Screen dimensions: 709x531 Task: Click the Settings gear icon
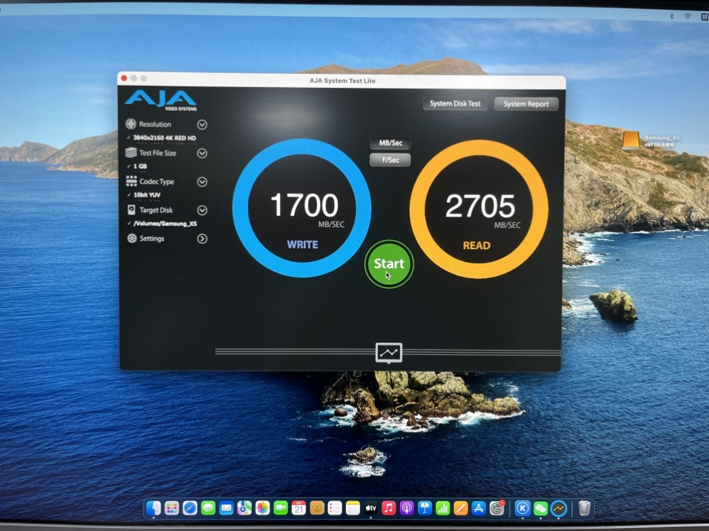[131, 238]
